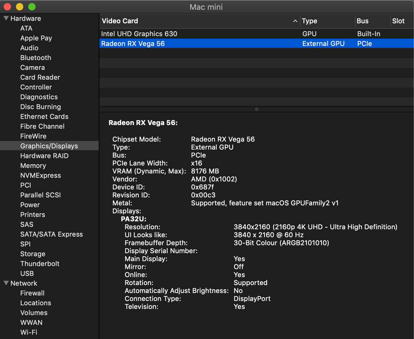Click the Video Card sort arrow

(x=295, y=21)
